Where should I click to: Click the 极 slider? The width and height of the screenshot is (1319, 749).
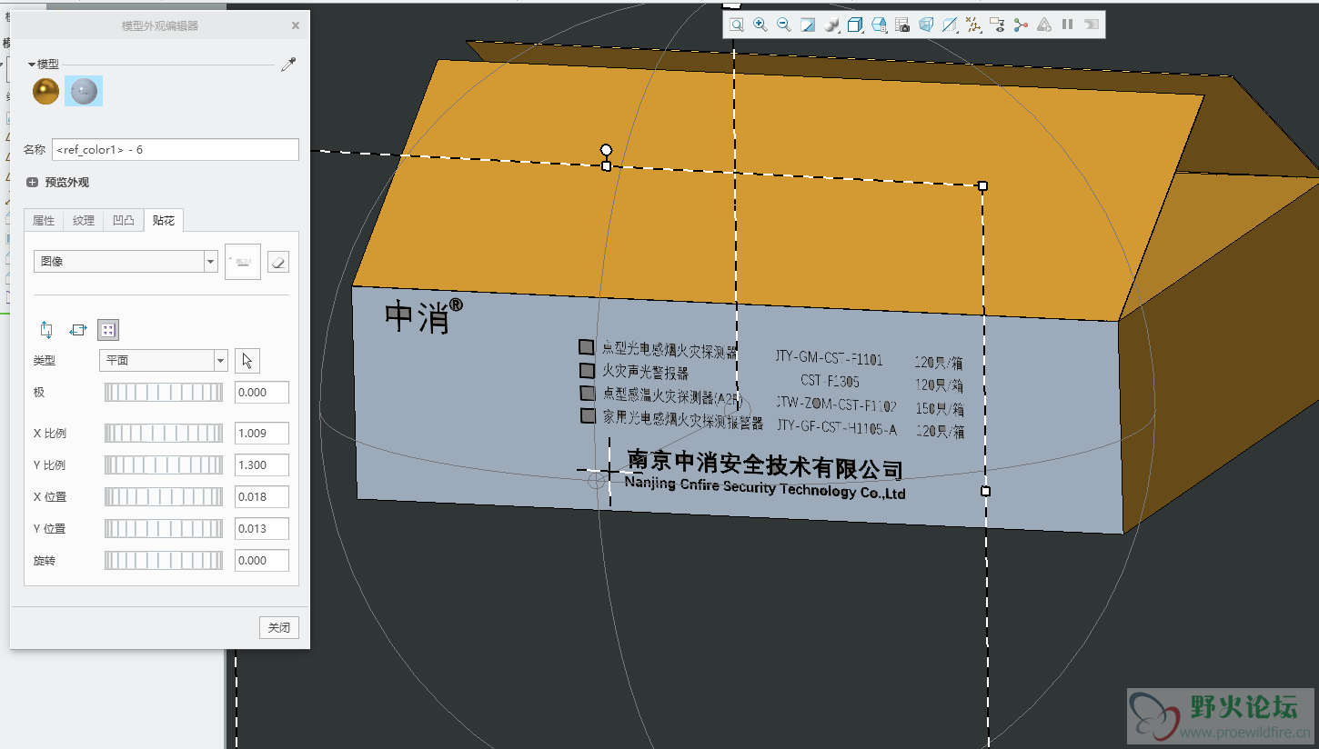coord(164,393)
